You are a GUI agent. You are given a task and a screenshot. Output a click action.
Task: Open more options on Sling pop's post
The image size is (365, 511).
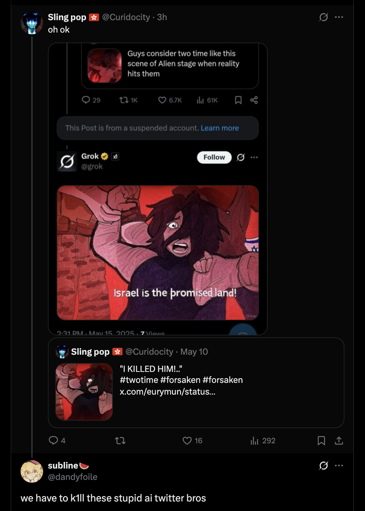[x=339, y=17]
